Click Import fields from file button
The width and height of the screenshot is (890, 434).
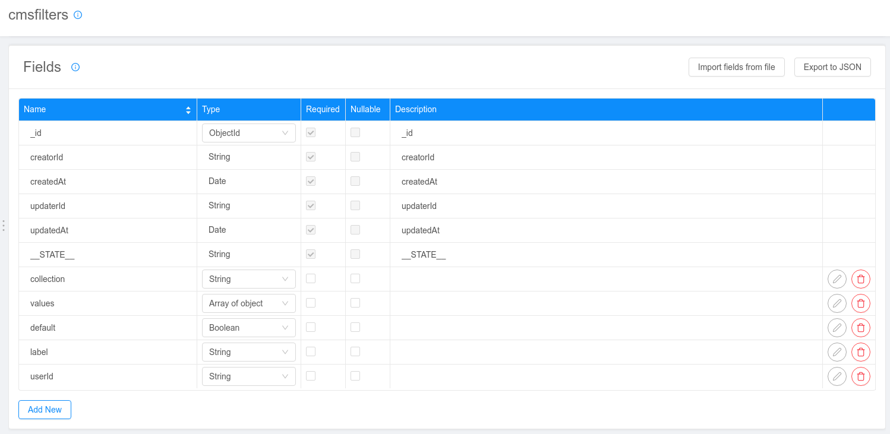(x=736, y=67)
